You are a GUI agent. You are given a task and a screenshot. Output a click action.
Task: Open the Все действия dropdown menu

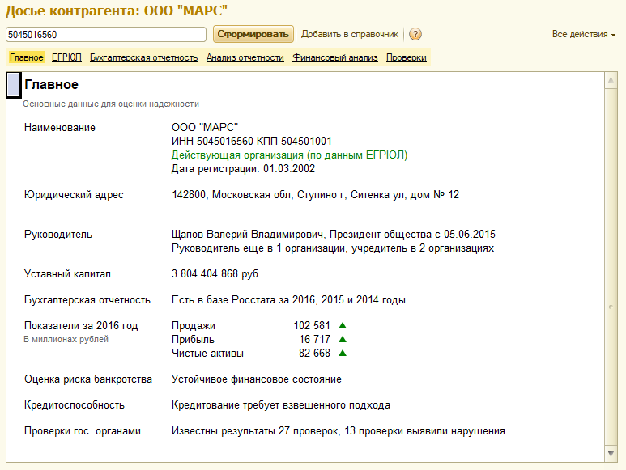pyautogui.click(x=583, y=34)
